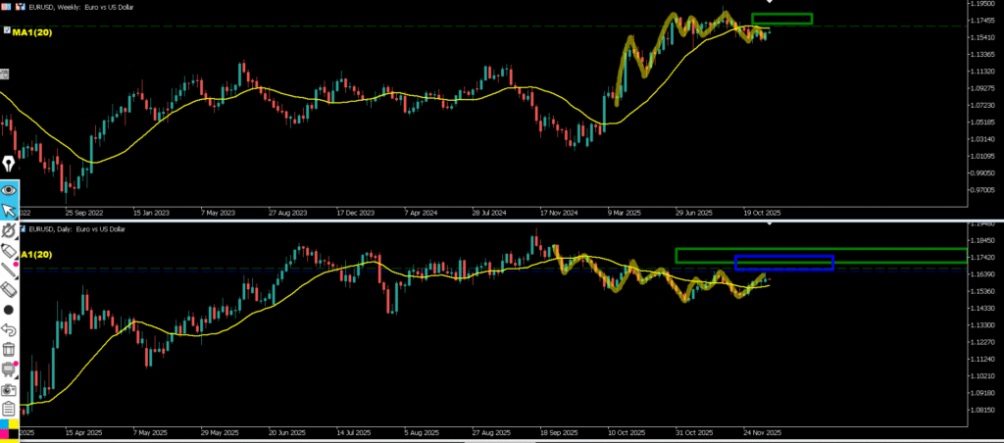Toggle the eye visibility icon in drawing toolbar
1004x443 pixels.
point(9,189)
